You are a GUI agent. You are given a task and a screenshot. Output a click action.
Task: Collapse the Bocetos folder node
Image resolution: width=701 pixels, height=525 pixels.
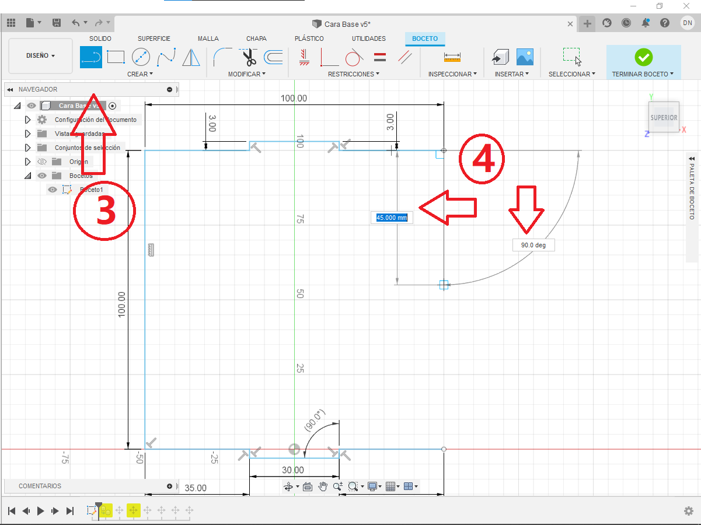[27, 176]
